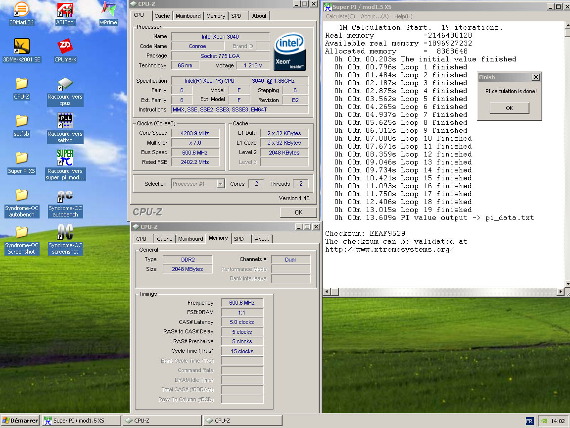
Task: Open the Syndrome-OC autobench folder
Action: point(21,203)
